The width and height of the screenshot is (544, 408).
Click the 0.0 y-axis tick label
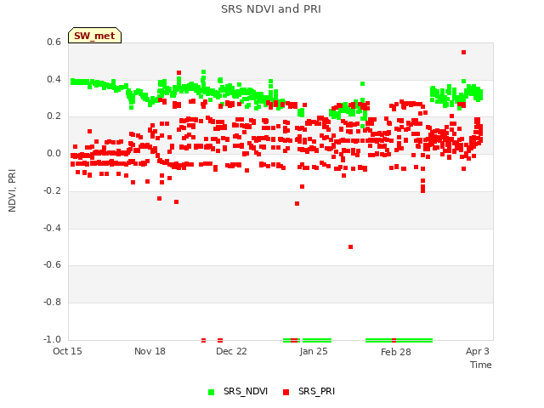54,153
